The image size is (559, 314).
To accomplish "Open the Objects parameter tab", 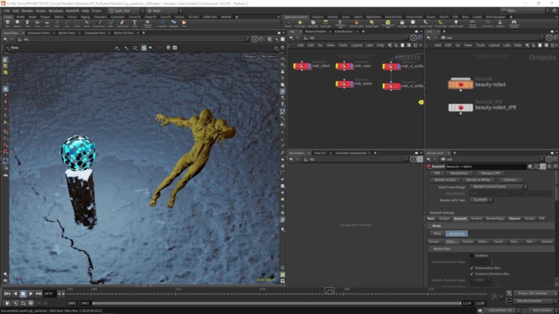I will (514, 218).
